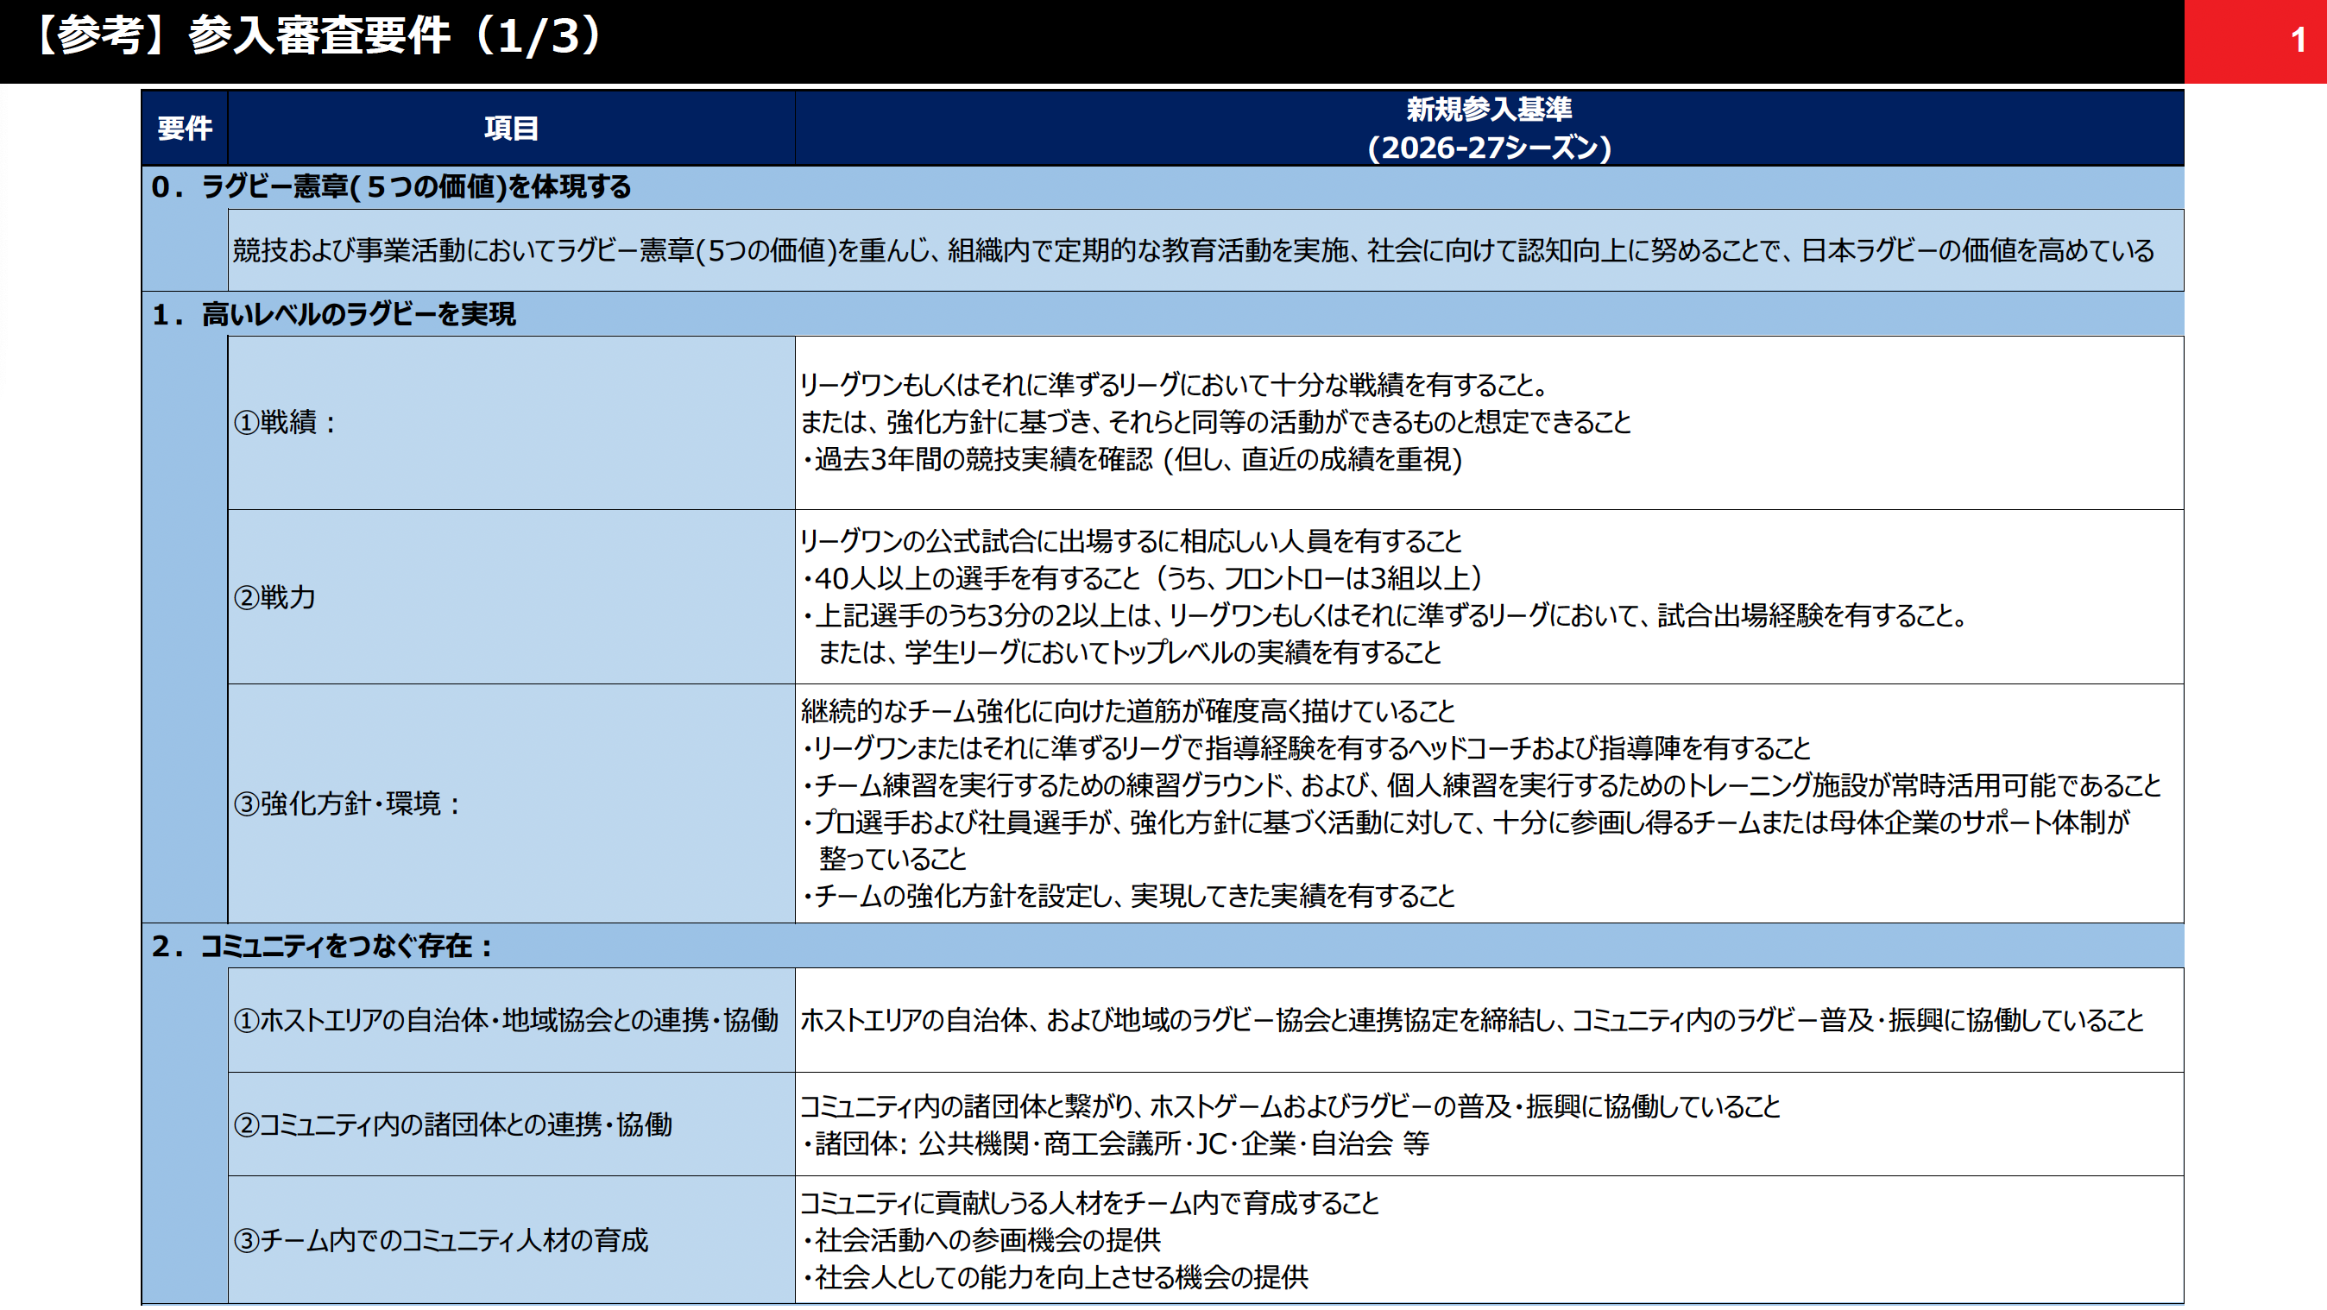Click the bullet チームの強化方針を設定し
This screenshot has width=2327, height=1310.
(1127, 897)
